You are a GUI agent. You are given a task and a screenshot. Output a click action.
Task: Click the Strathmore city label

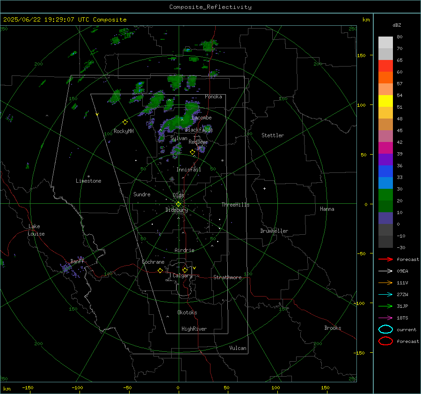pyautogui.click(x=227, y=277)
